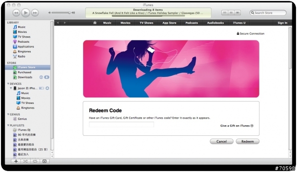Click the redeem code input field
This screenshot has width=297, height=172.
[x=122, y=125]
